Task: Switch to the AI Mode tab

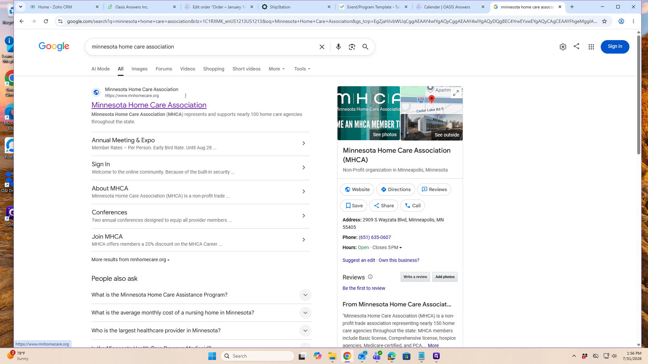Action: 101,69
